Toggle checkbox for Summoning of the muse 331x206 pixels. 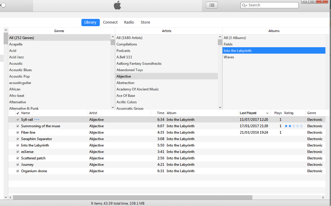(x=18, y=126)
